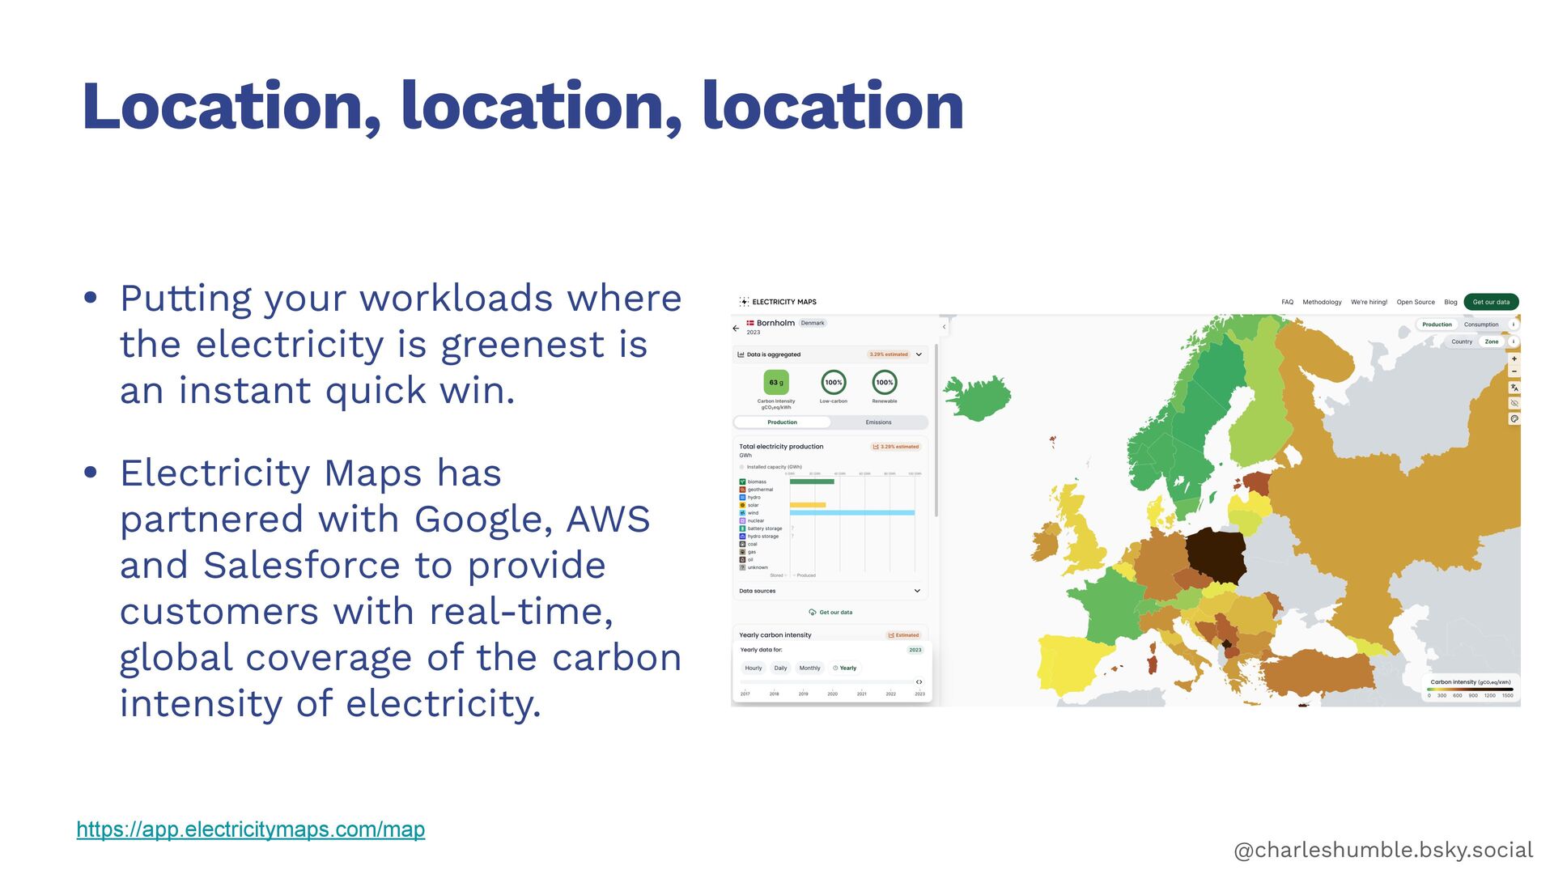
Task: Click the green Get our data button
Action: coord(1491,302)
